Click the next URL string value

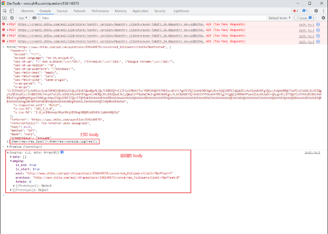pyautogui.click(x=99, y=174)
